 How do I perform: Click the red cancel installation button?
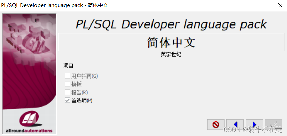[x=216, y=124]
